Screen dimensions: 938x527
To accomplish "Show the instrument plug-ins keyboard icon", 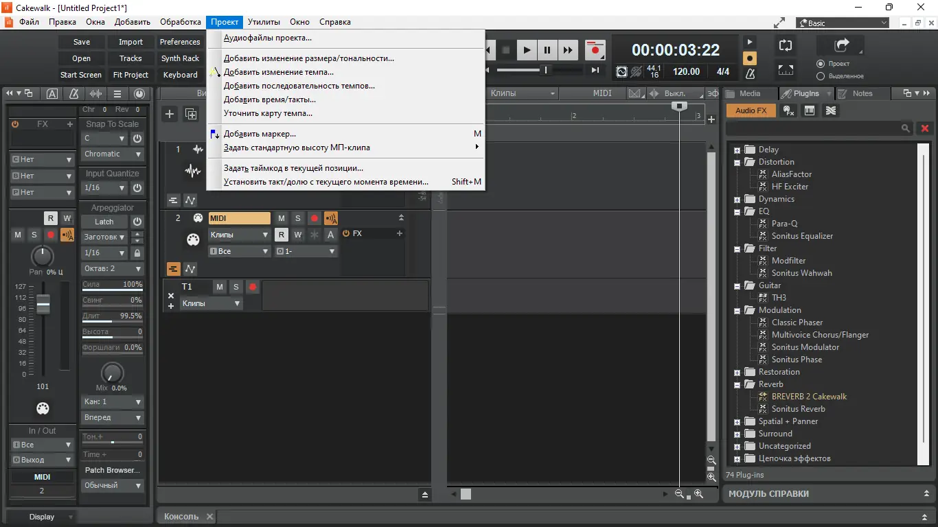I will 810,110.
